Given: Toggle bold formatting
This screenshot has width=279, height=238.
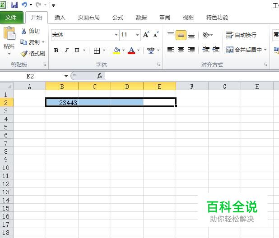Looking at the screenshot, I should 56,50.
